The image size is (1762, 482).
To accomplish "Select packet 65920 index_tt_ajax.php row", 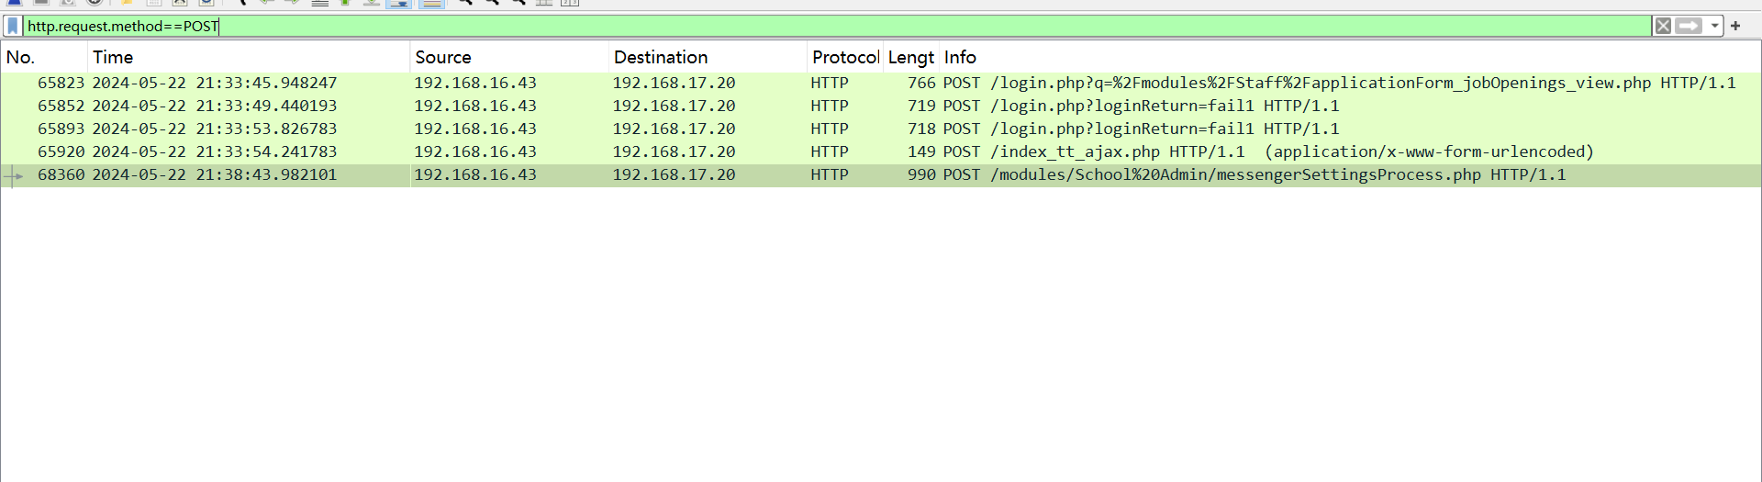I will pos(826,152).
